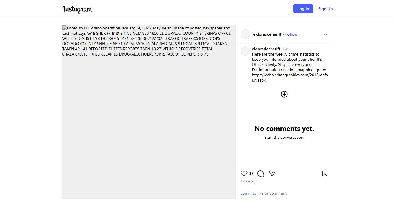Load more comments with plus circle icon
395x222 pixels.
click(284, 94)
